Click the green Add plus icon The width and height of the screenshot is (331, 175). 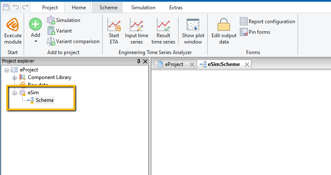click(x=35, y=24)
